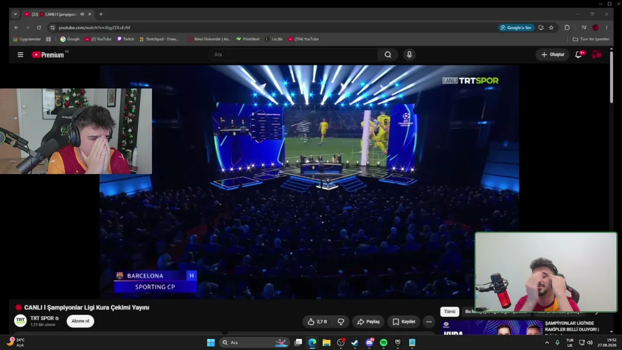Open Chrome three-dot menu
This screenshot has height=350, width=622.
point(606,28)
